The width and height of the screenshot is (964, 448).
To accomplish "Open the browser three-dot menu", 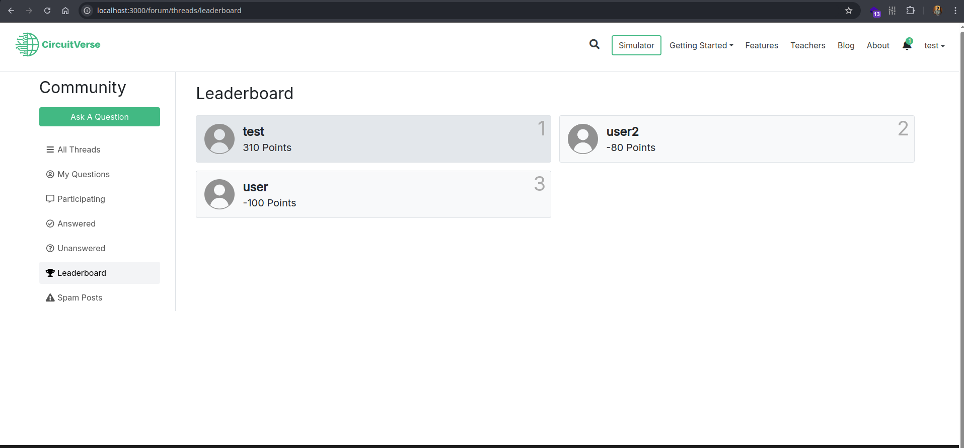I will [955, 11].
